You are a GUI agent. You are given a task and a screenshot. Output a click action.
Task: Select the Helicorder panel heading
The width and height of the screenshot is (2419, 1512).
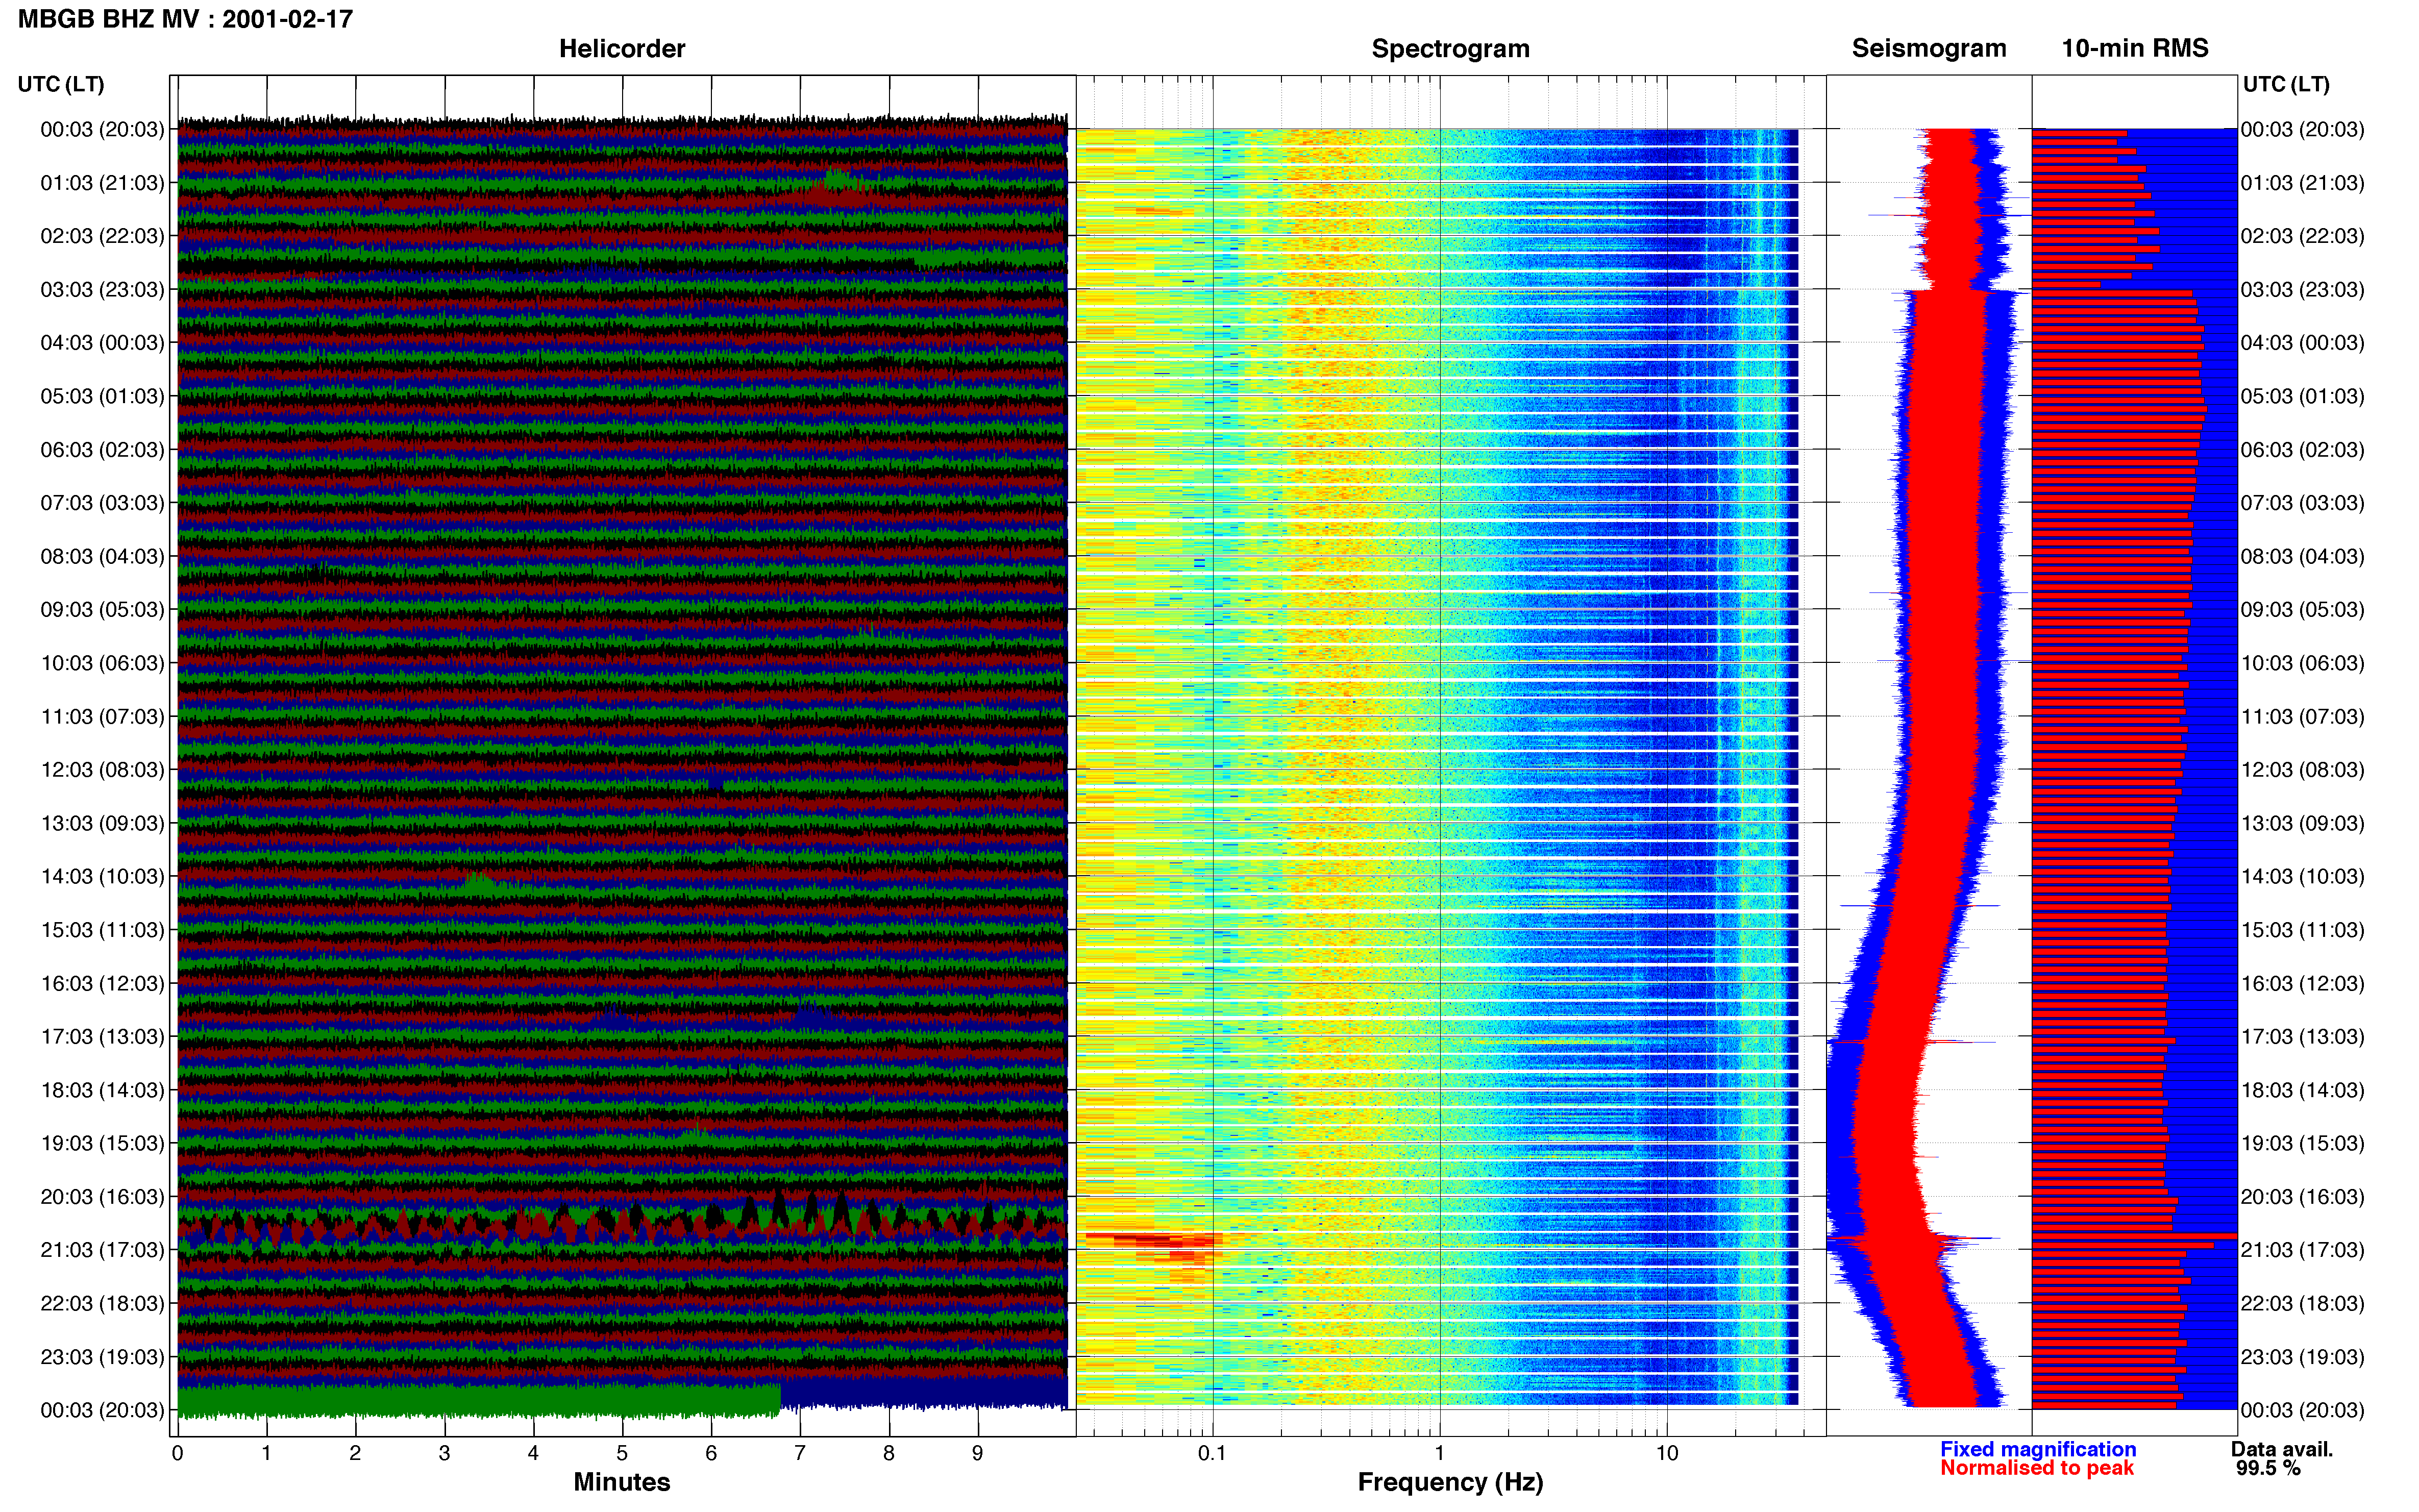click(622, 48)
